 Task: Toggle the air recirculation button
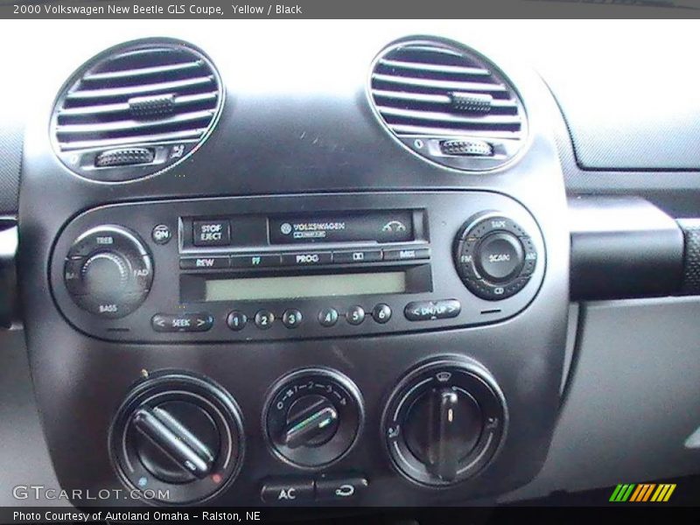[343, 490]
